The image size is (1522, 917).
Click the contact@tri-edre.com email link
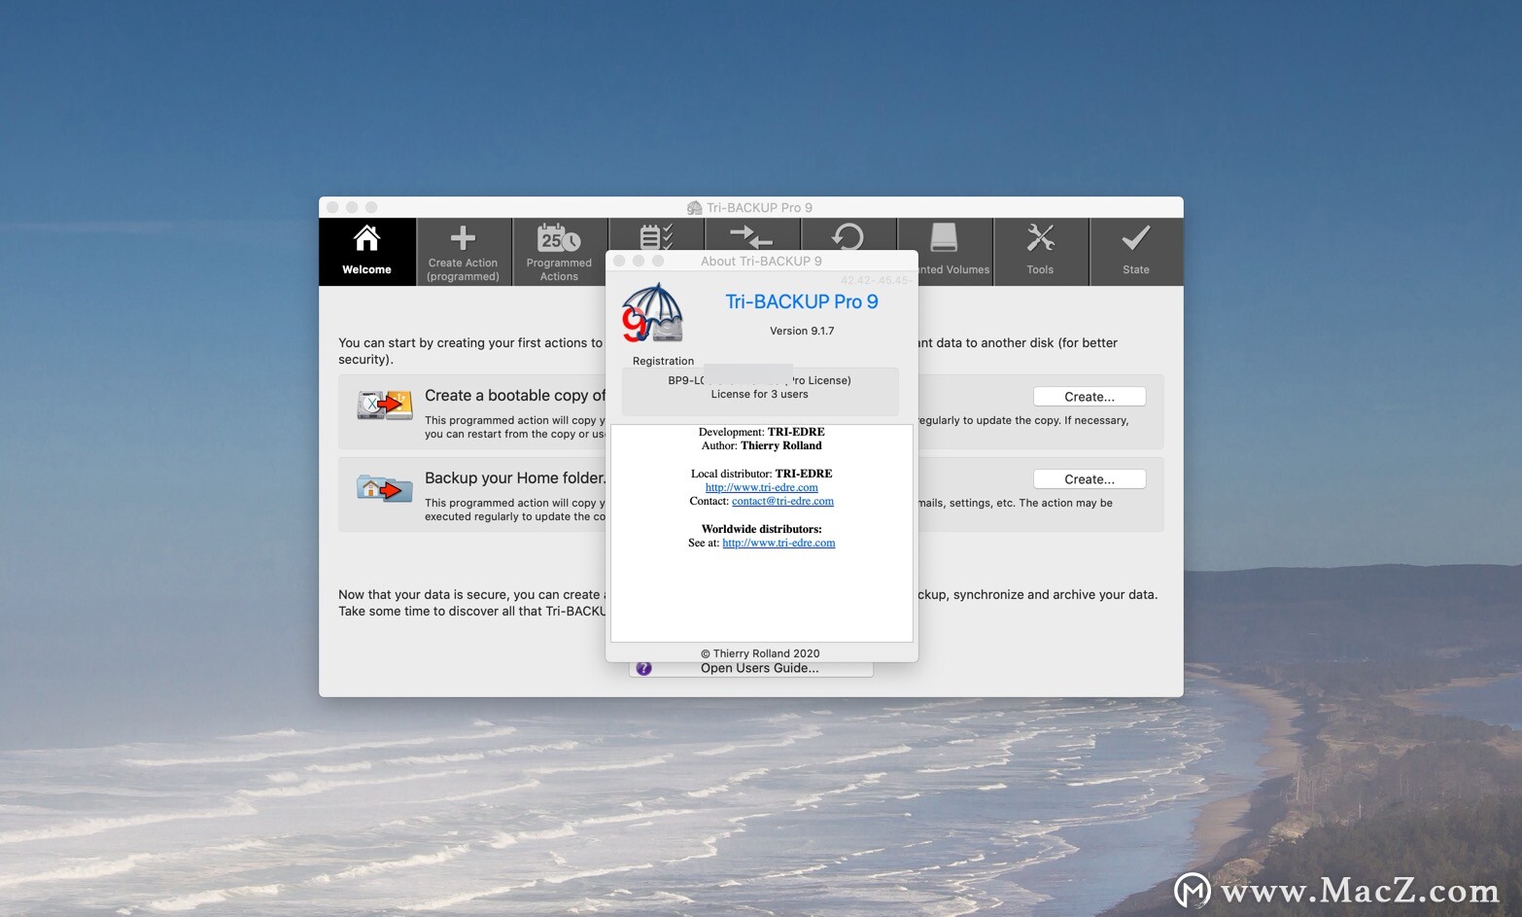[782, 501]
